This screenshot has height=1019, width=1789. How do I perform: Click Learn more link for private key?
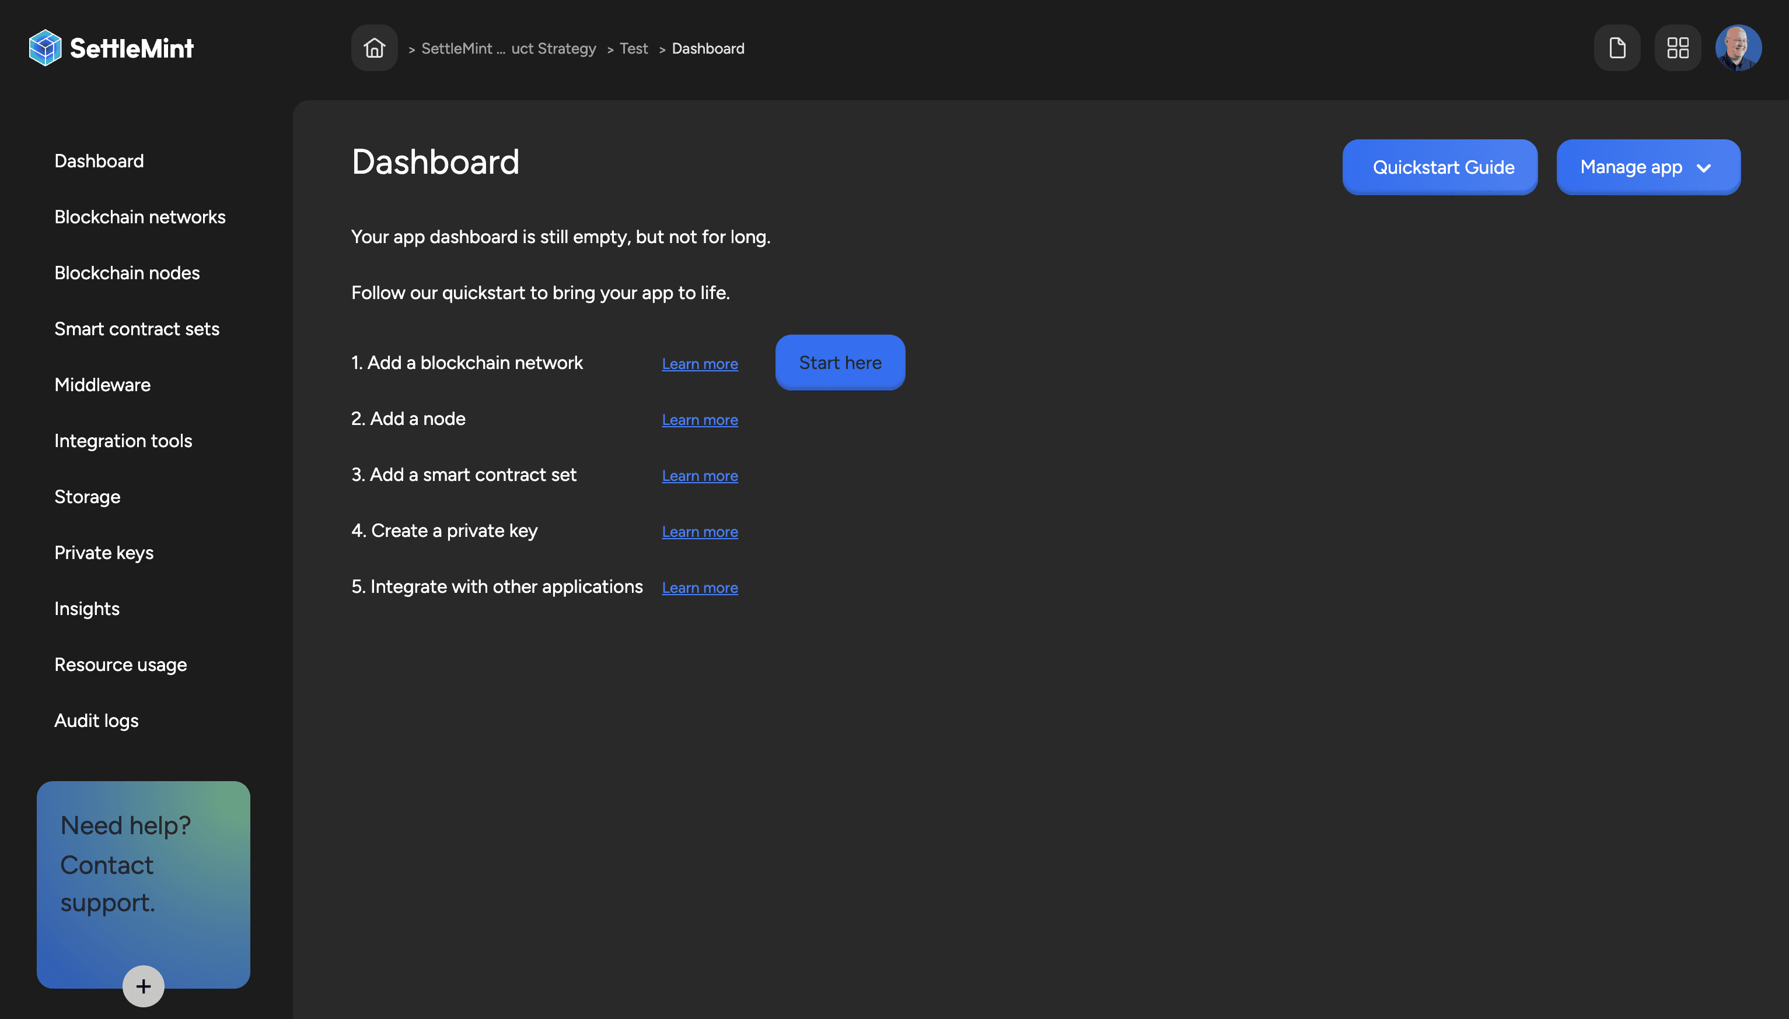point(699,532)
